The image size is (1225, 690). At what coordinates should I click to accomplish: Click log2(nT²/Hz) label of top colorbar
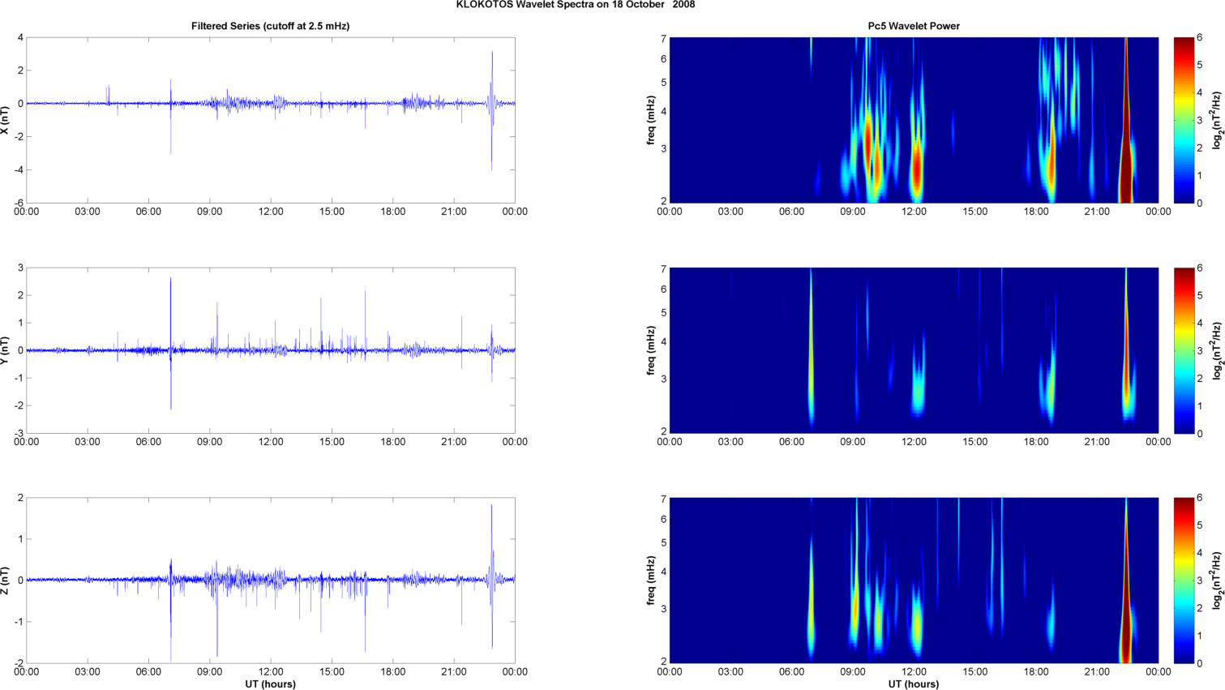1218,120
